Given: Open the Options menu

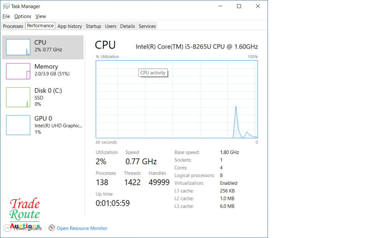Looking at the screenshot, I should [x=23, y=16].
